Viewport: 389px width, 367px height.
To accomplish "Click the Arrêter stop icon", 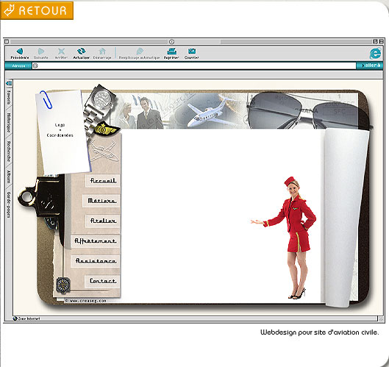I will [x=61, y=51].
